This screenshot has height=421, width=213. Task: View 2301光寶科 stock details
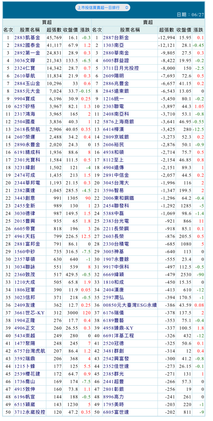(x=27, y=160)
